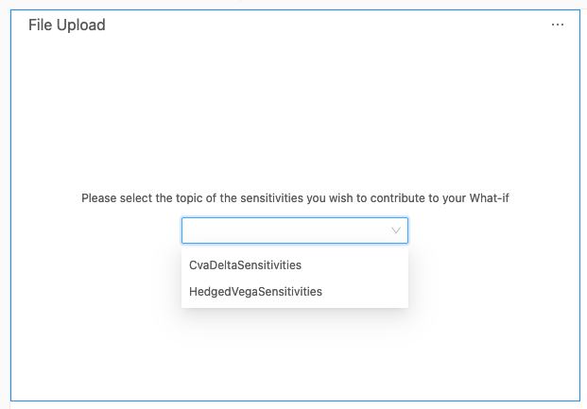This screenshot has width=587, height=409.
Task: Click the sensitivities topic instruction text
Action: [x=295, y=198]
